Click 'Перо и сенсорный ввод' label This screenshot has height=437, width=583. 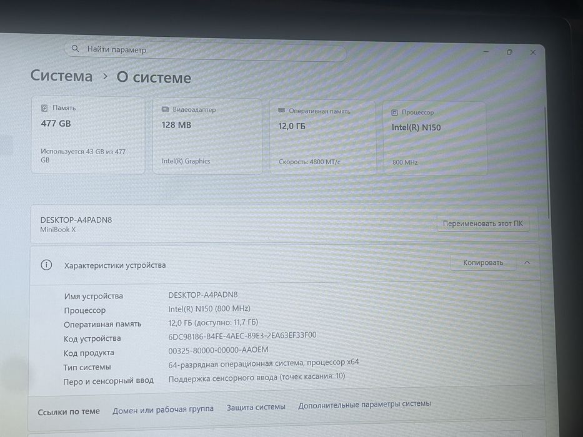pyautogui.click(x=108, y=381)
